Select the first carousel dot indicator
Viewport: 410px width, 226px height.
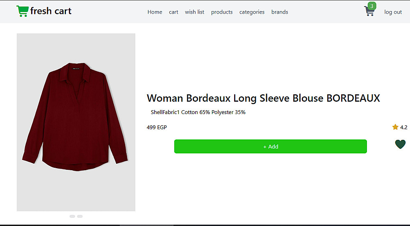pyautogui.click(x=72, y=216)
